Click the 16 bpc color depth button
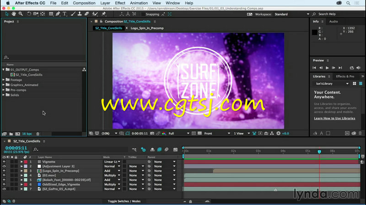 click(27, 134)
